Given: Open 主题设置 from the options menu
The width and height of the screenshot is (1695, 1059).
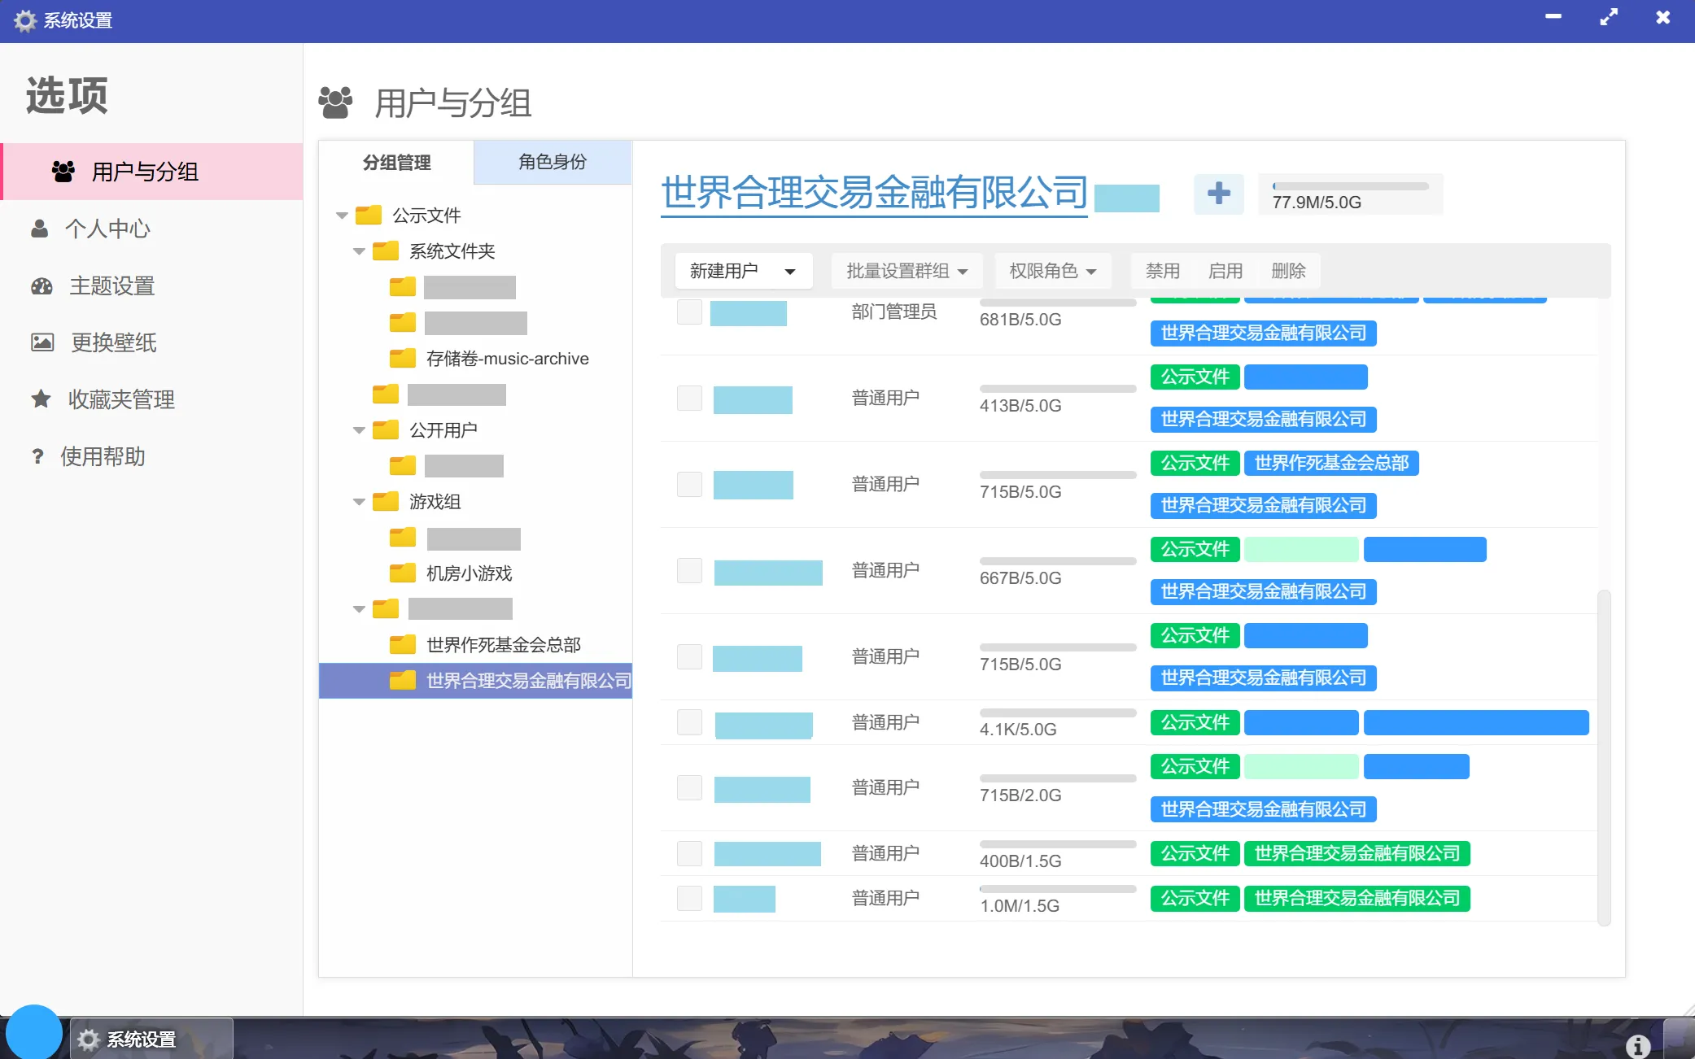Looking at the screenshot, I should tap(151, 285).
